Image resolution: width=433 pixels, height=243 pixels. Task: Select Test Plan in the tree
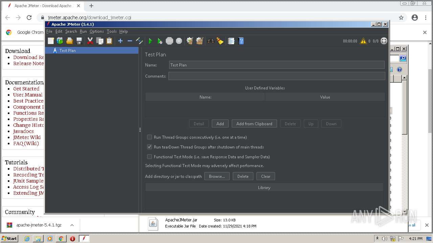pos(92,50)
